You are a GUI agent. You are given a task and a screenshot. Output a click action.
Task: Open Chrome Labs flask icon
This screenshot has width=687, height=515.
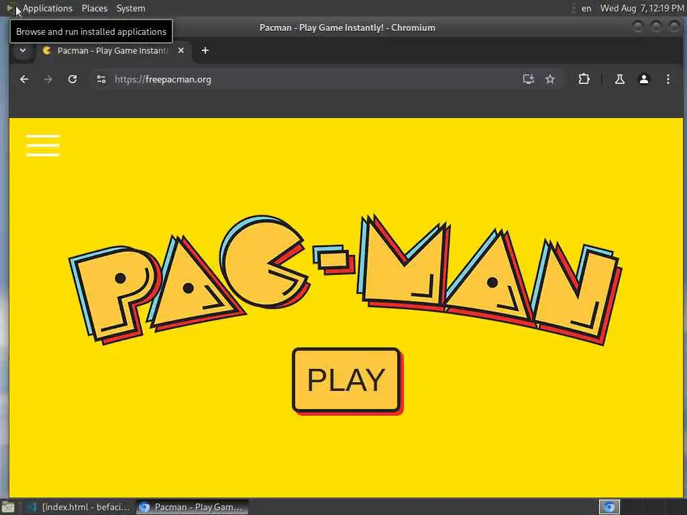[x=619, y=79]
